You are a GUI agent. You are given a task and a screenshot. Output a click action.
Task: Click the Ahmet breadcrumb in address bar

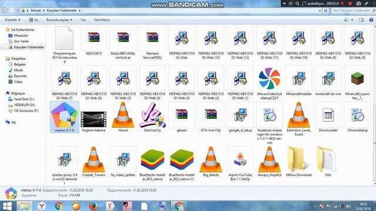click(x=35, y=11)
